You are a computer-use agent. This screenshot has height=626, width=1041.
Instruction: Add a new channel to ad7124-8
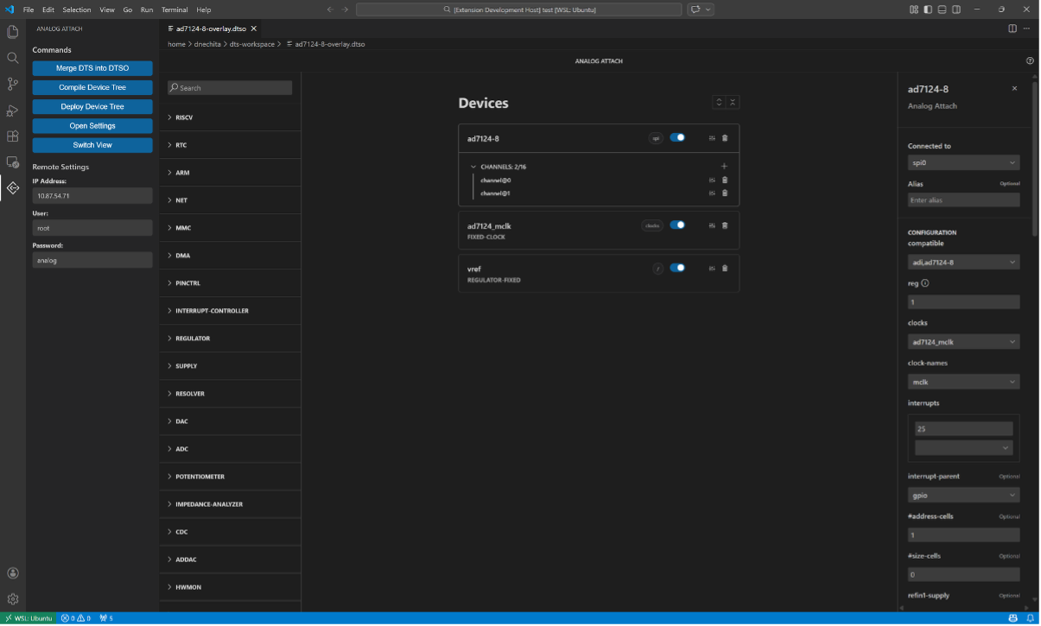click(724, 166)
